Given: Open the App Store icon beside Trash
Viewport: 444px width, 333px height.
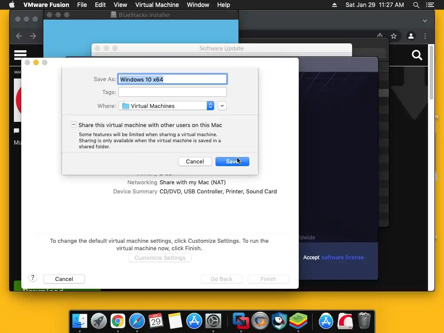Looking at the screenshot, I should (x=326, y=321).
